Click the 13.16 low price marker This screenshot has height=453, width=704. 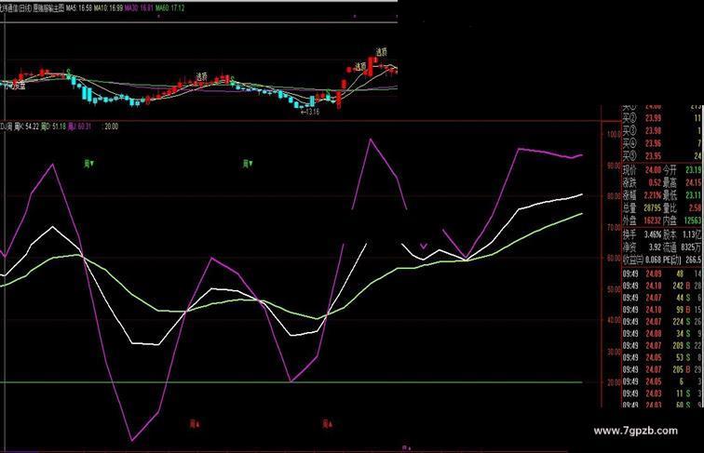tap(310, 112)
